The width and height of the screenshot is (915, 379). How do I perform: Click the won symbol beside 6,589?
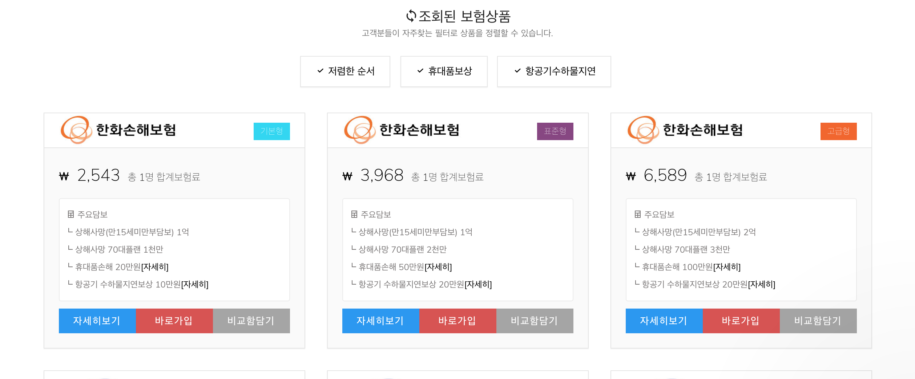click(x=631, y=176)
